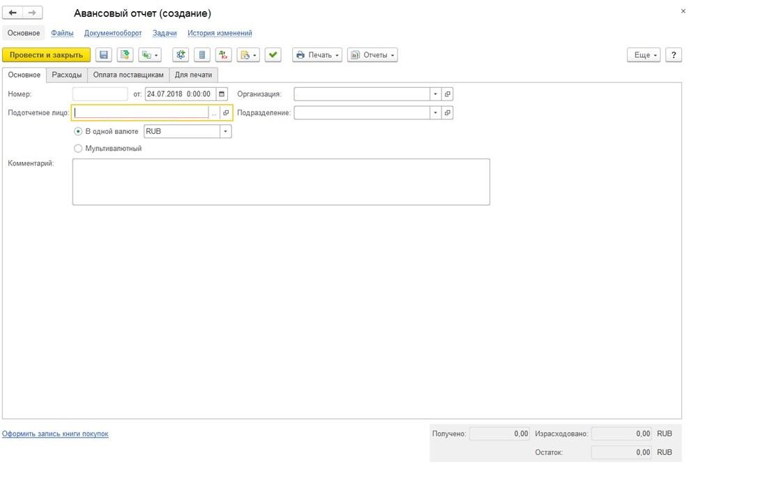Click the post document icon
Screen dimensions: 781x483
pos(125,55)
